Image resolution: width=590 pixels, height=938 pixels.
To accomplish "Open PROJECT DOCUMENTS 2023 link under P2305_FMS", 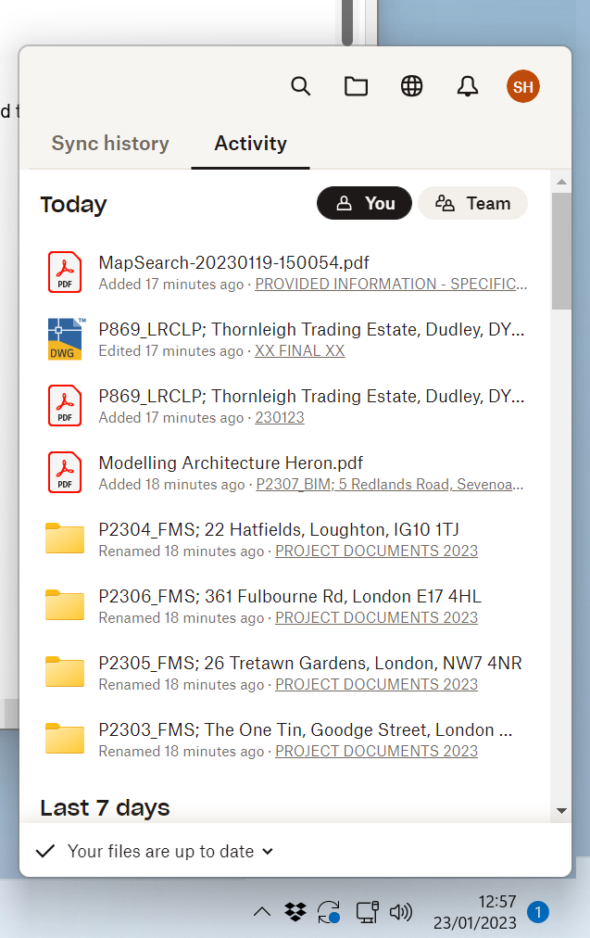I will [x=376, y=684].
